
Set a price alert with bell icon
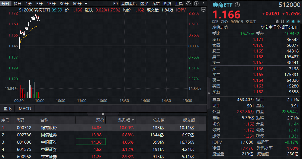[x=293, y=21]
